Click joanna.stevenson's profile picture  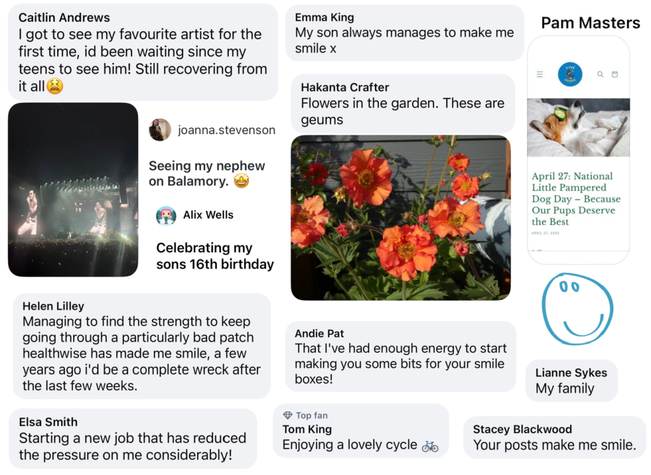[x=160, y=130]
